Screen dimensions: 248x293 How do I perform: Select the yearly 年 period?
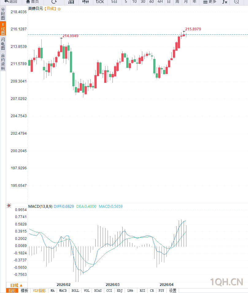[x=194, y=2]
